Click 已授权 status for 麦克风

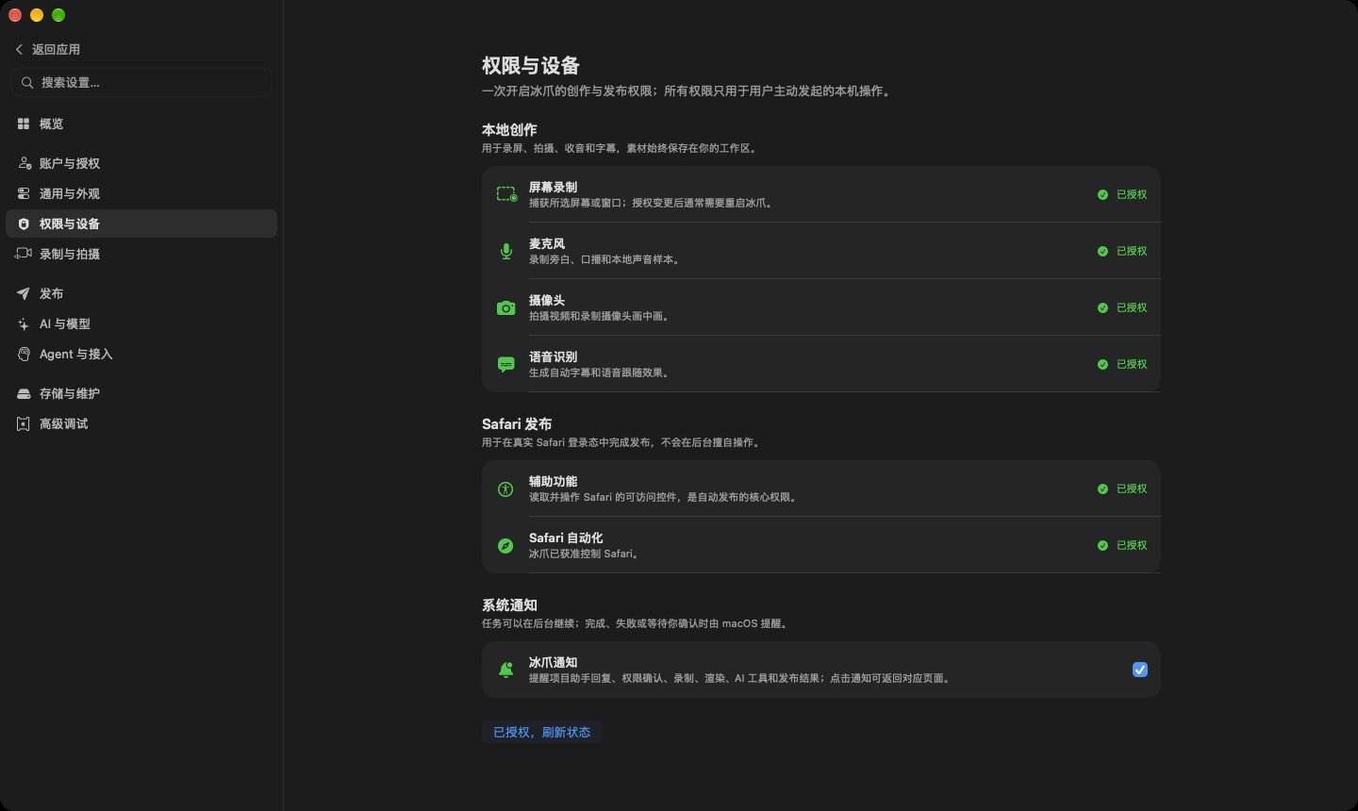pyautogui.click(x=1122, y=251)
